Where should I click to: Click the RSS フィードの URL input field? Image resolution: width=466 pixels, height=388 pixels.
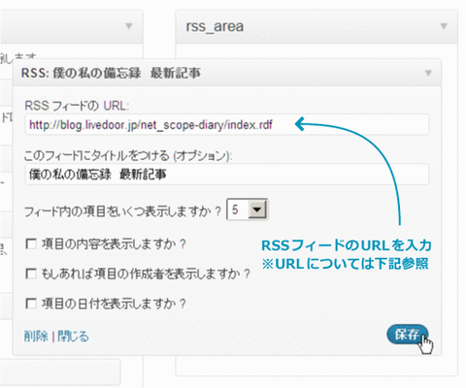click(x=227, y=124)
